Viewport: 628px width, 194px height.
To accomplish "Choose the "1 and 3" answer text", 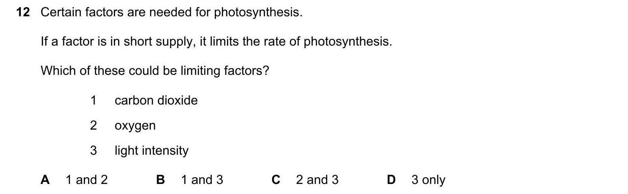I will point(202,180).
